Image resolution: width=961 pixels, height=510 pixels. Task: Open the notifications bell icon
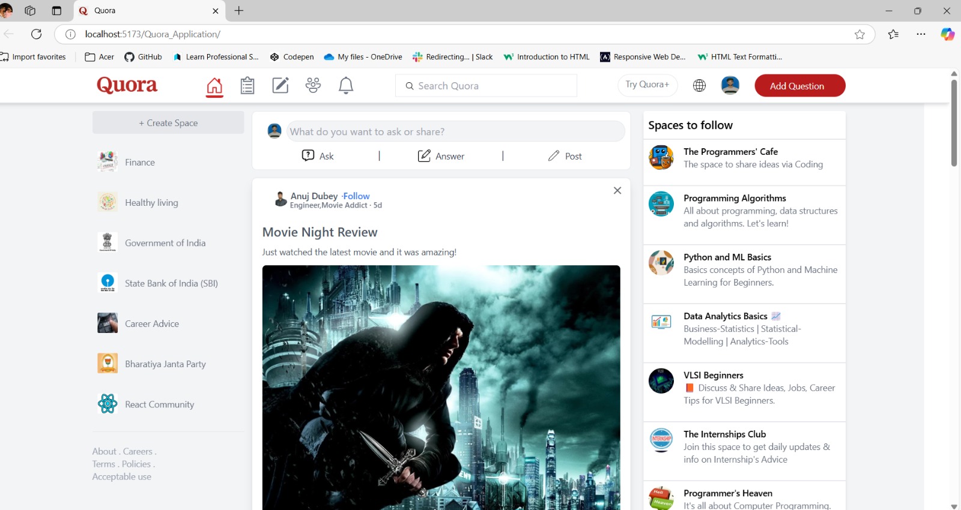tap(346, 86)
